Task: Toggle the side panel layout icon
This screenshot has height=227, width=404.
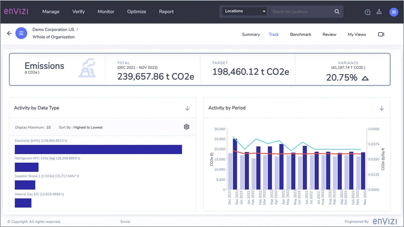Action: [381, 34]
